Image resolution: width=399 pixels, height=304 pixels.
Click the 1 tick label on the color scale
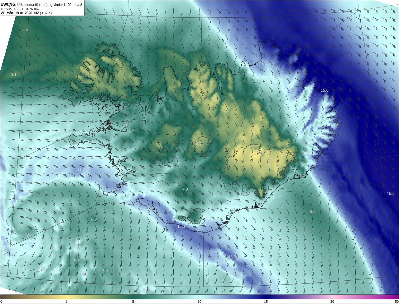point(67,302)
